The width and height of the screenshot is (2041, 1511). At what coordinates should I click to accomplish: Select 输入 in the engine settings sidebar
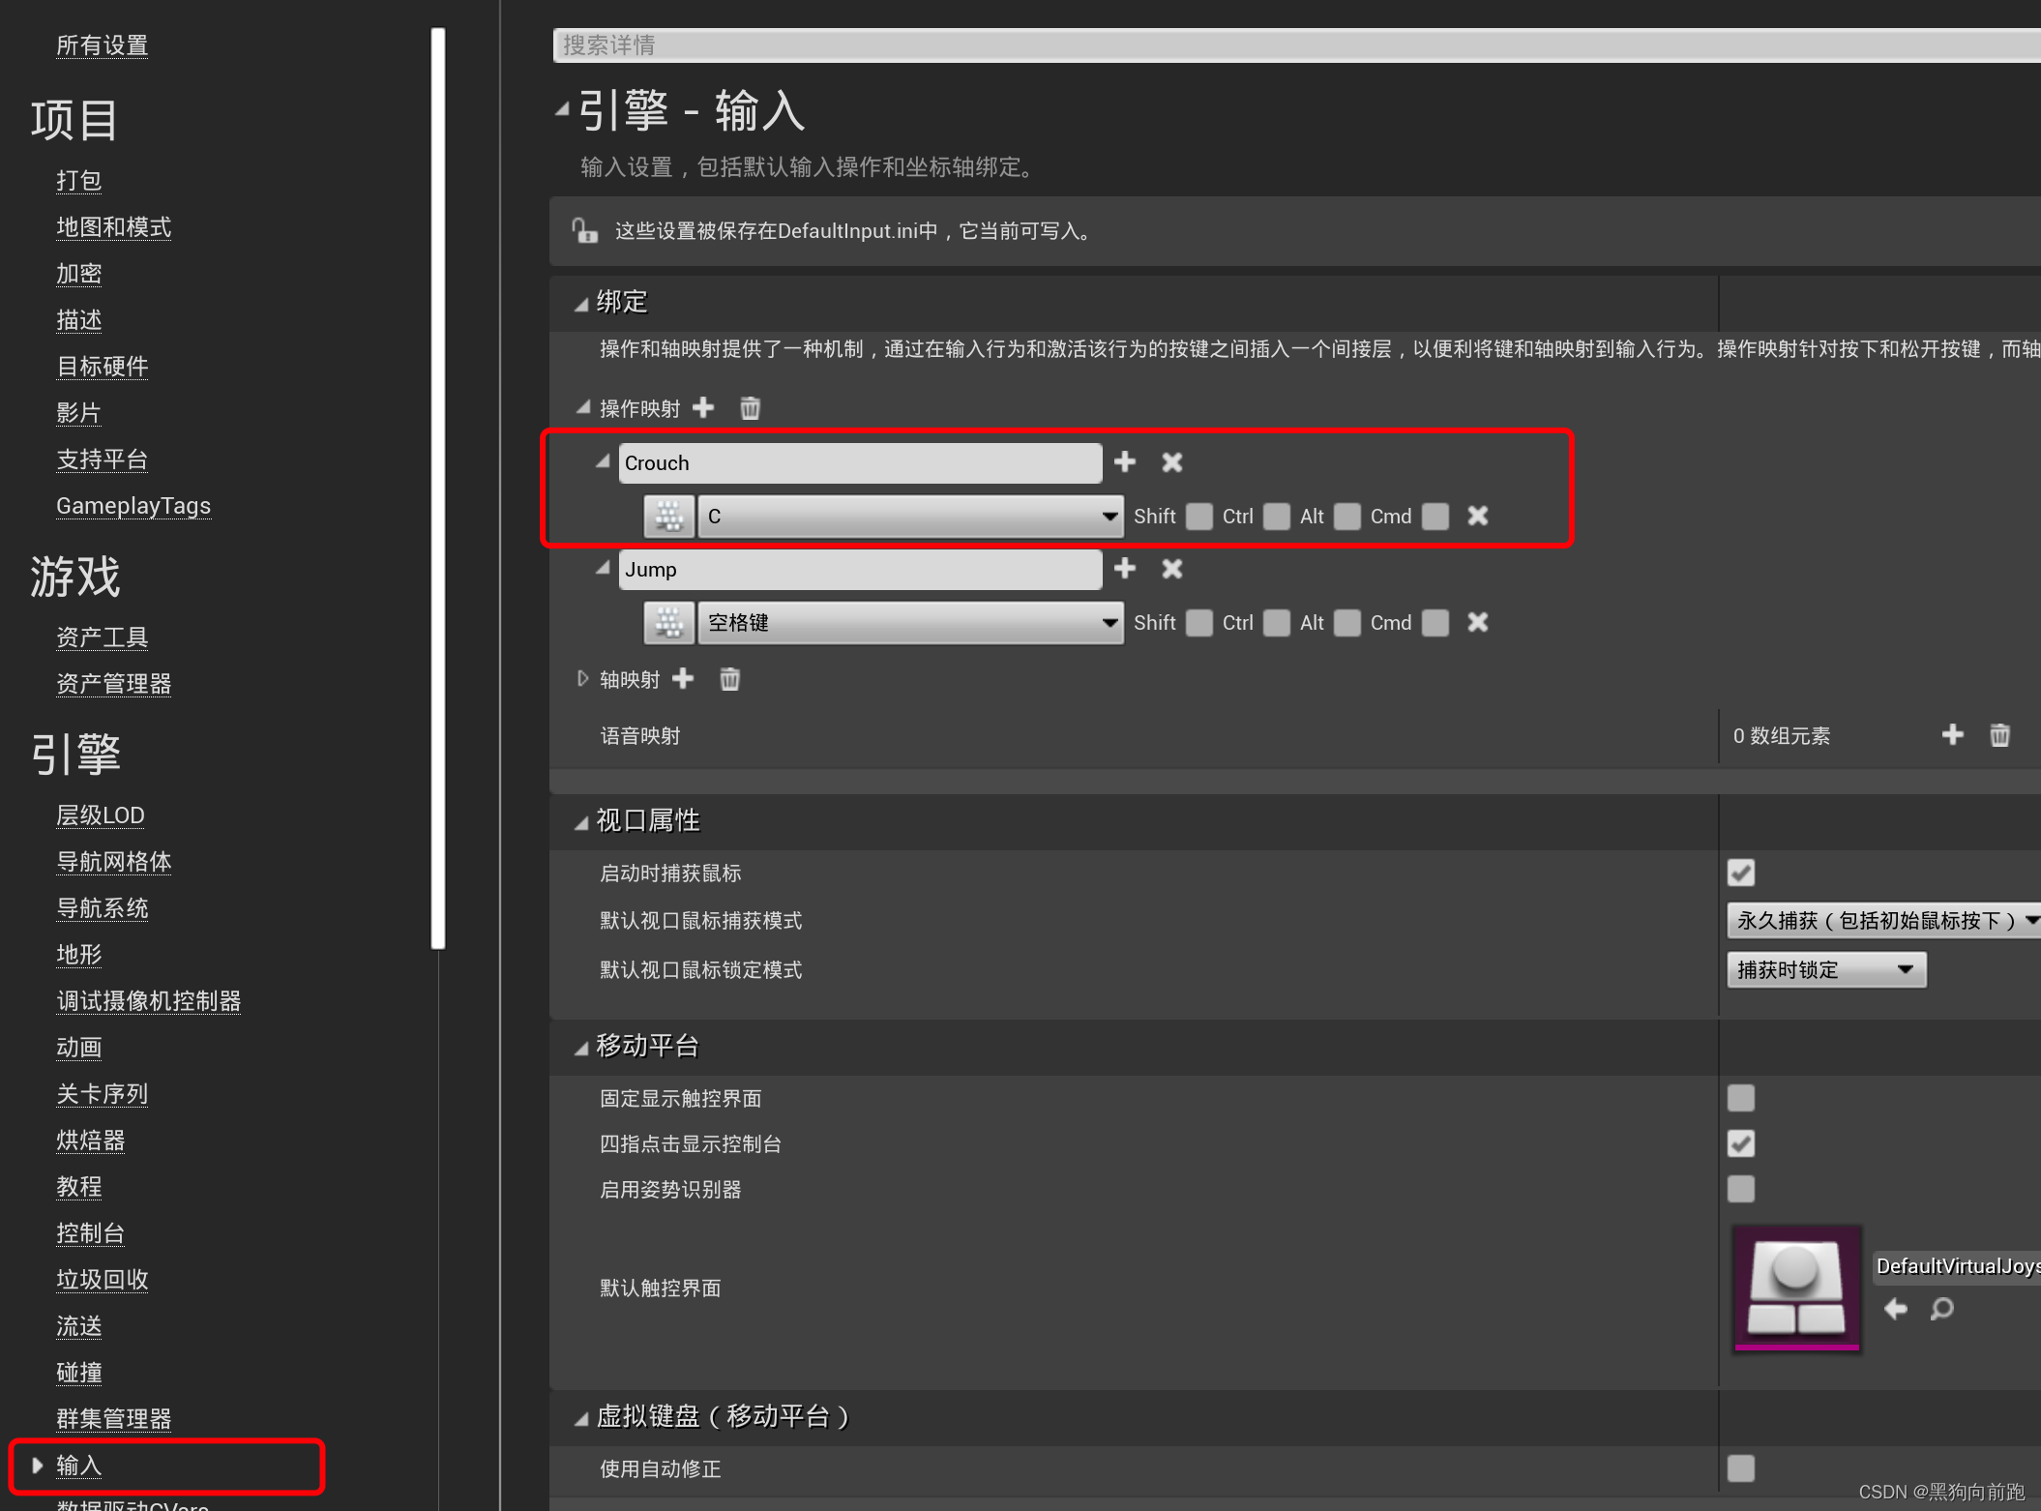(81, 1467)
